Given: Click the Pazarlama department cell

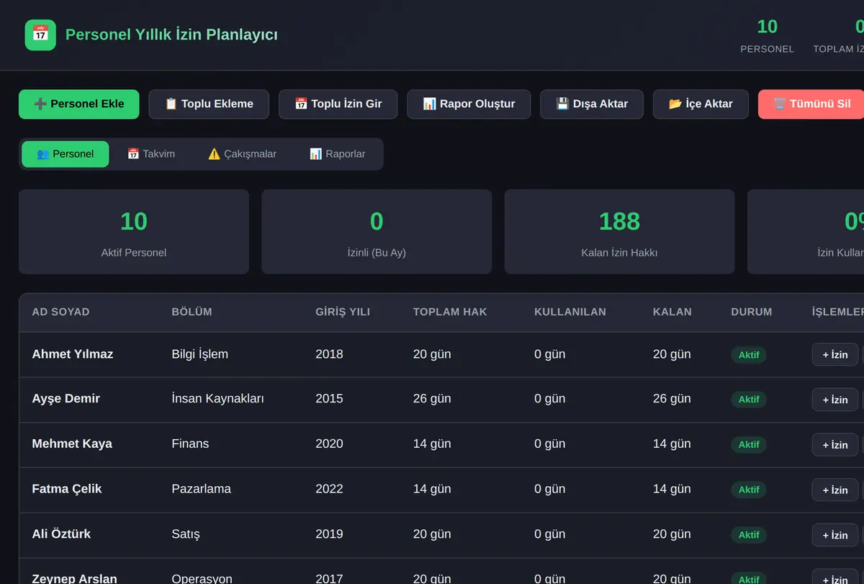Looking at the screenshot, I should pos(202,489).
